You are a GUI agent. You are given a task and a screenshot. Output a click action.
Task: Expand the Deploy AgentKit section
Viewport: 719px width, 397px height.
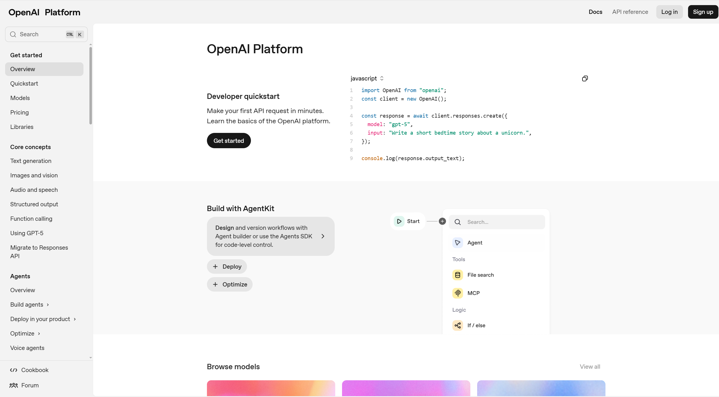tap(227, 267)
